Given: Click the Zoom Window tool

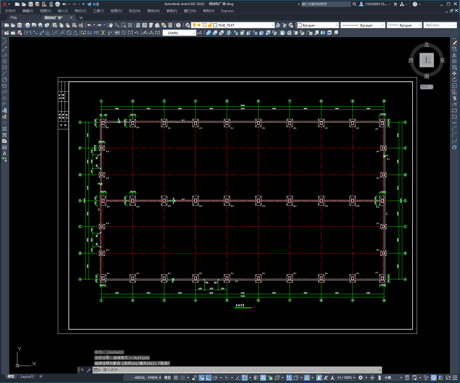Looking at the screenshot, I should pos(123,25).
